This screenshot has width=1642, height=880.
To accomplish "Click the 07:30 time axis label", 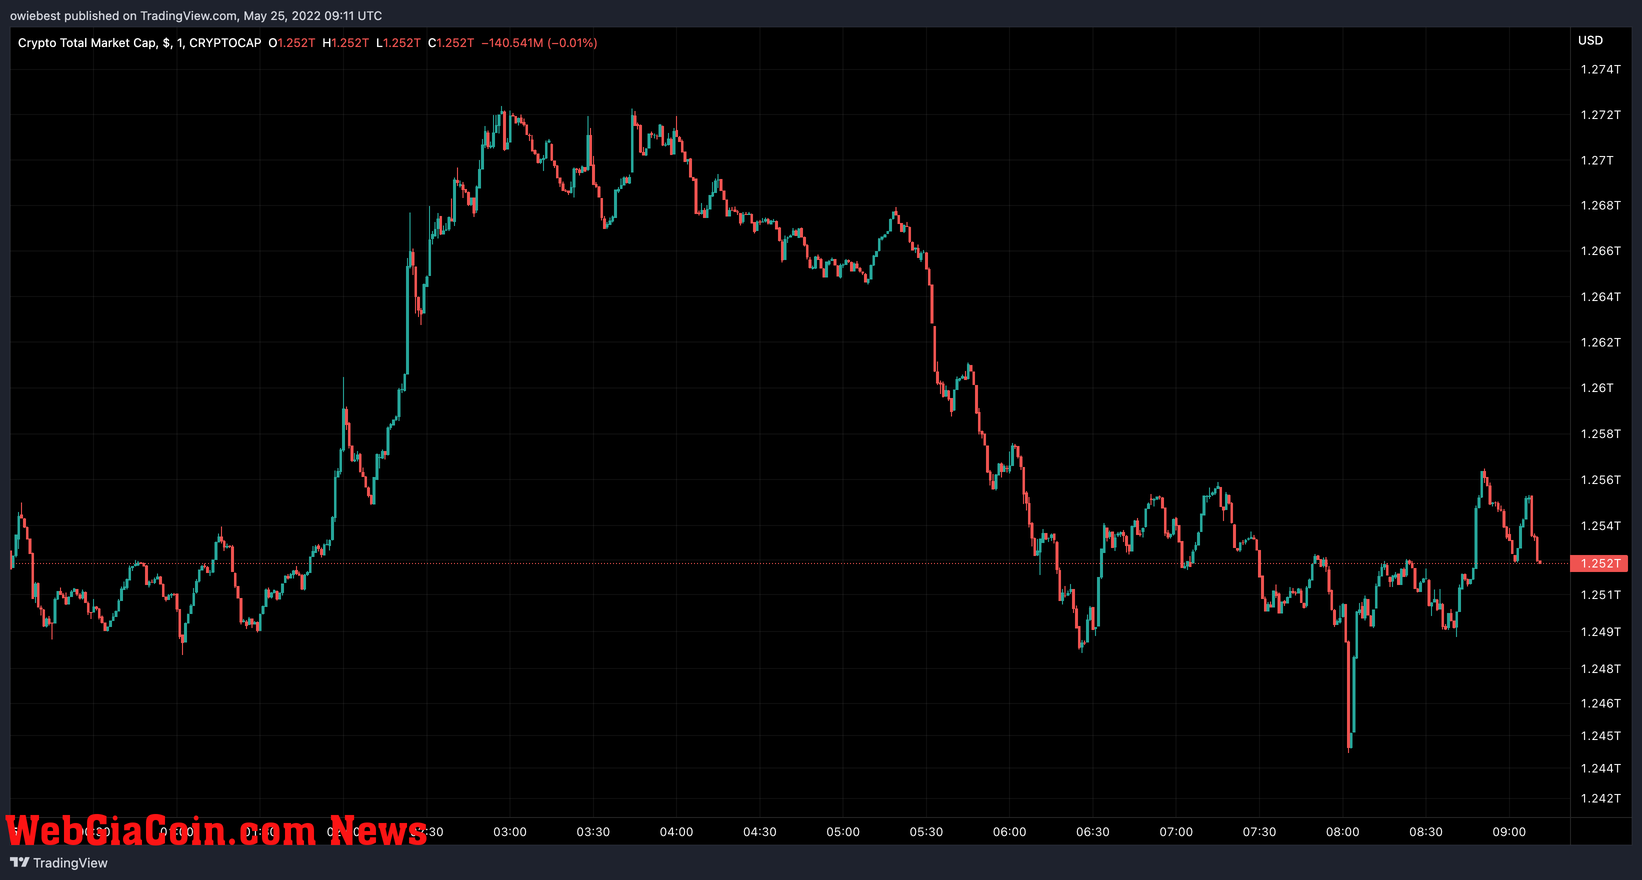I will click(x=1259, y=831).
